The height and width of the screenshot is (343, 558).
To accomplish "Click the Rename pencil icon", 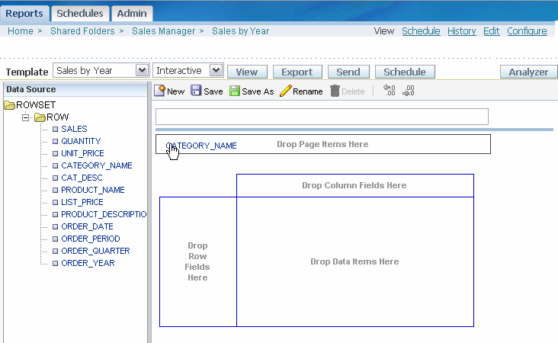I will (285, 91).
